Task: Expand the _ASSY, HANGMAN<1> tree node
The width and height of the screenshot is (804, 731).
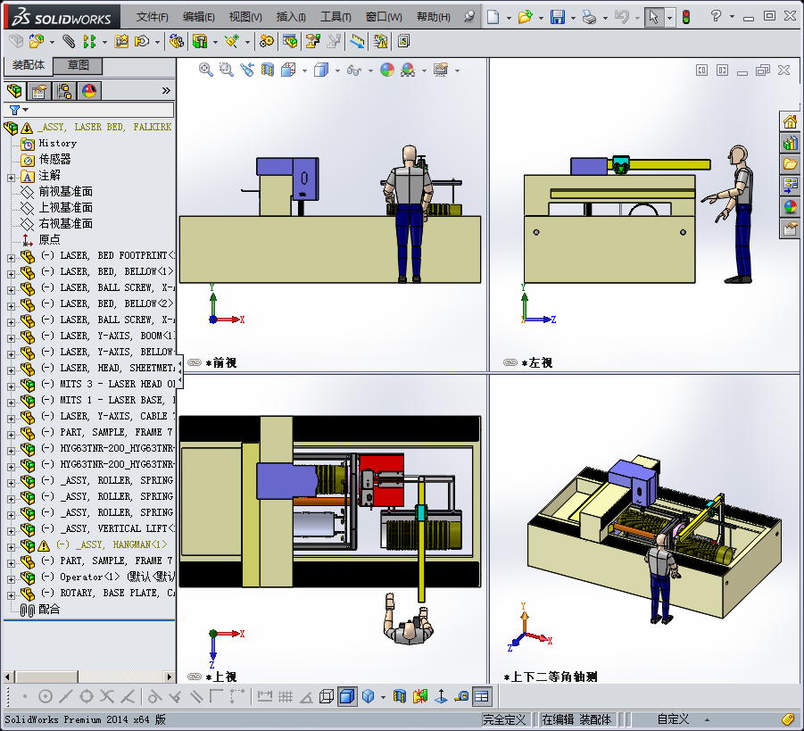Action: pos(11,547)
